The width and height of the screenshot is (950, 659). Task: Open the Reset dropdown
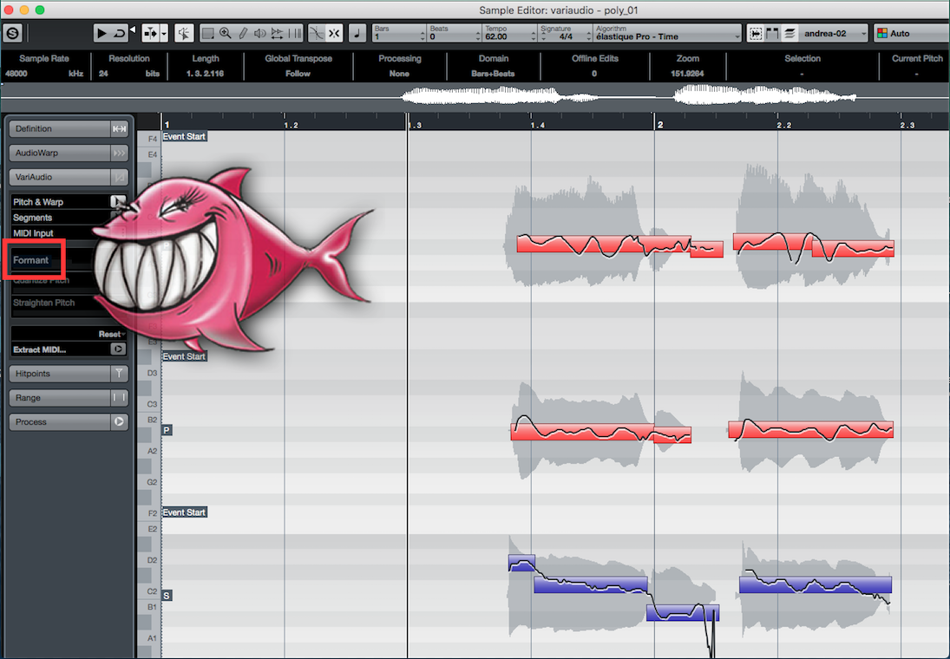[x=112, y=334]
